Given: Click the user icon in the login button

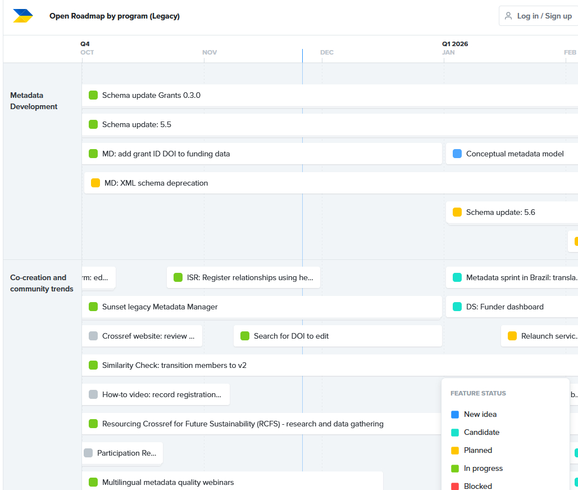Looking at the screenshot, I should tap(508, 16).
